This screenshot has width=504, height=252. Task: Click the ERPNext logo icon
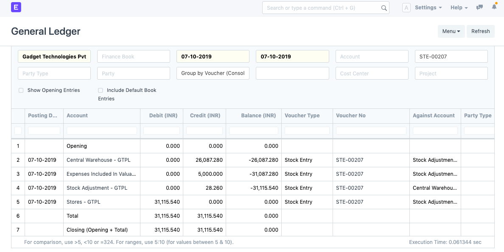(x=16, y=7)
